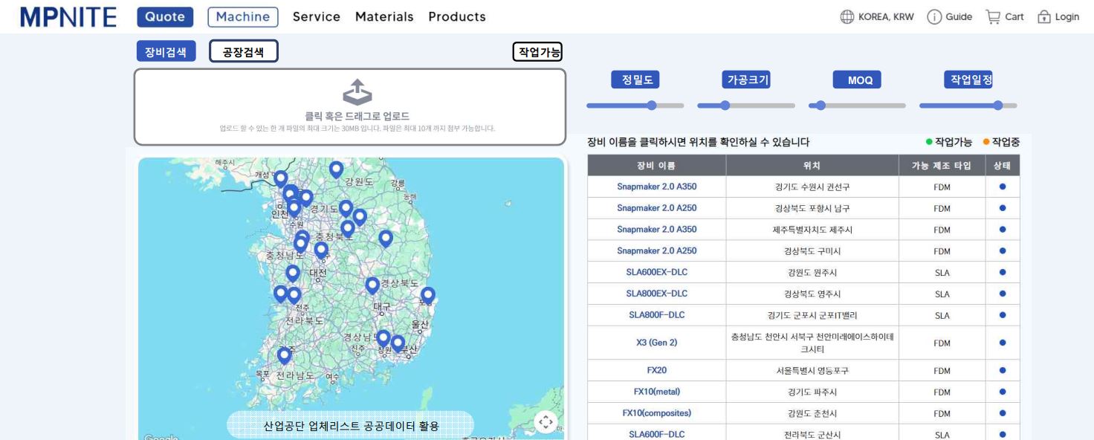Viewport: 1094px width, 440px height.
Task: Click the 정밀도 slider handle
Action: (652, 106)
